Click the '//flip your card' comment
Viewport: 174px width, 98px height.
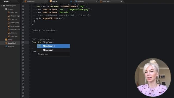(x=41, y=39)
